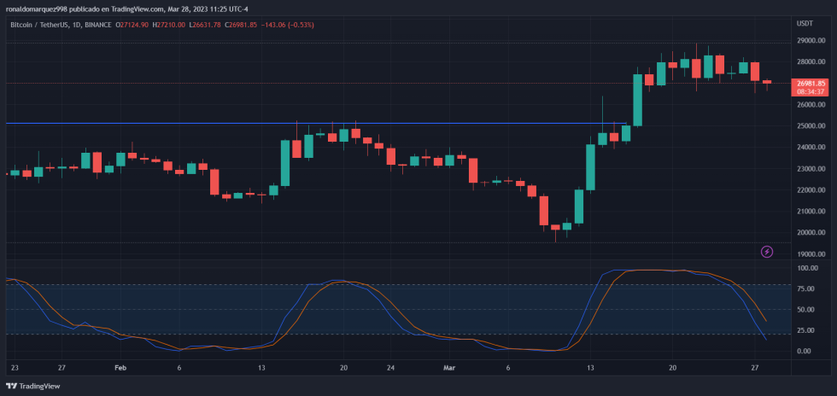Click the 29000.00 price scale label
This screenshot has width=837, height=396.
point(810,41)
